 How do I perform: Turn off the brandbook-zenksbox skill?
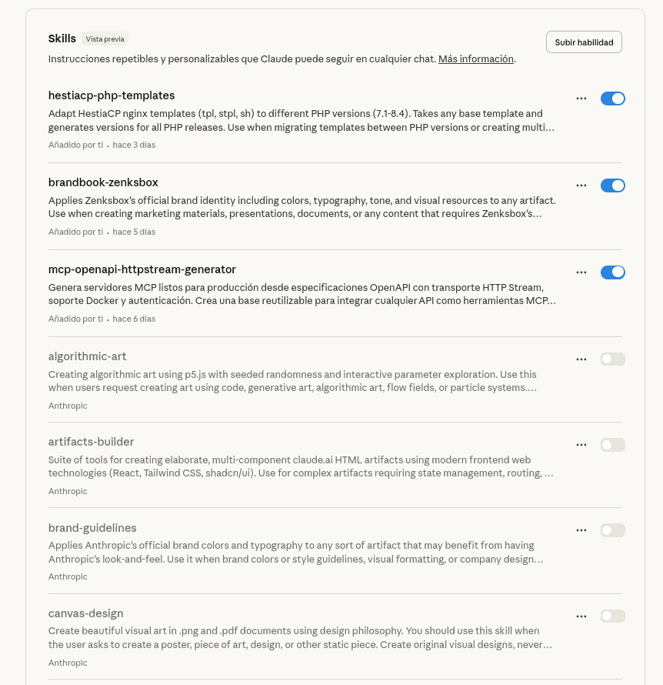(x=612, y=185)
